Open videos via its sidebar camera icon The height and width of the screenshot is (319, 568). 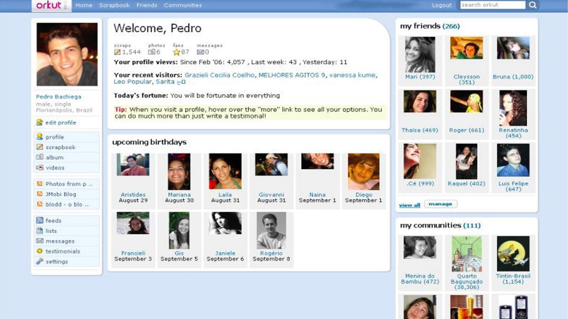(40, 167)
